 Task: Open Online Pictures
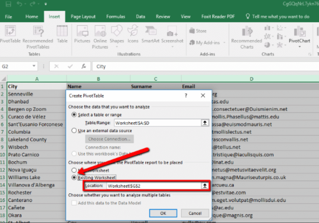click(100, 37)
